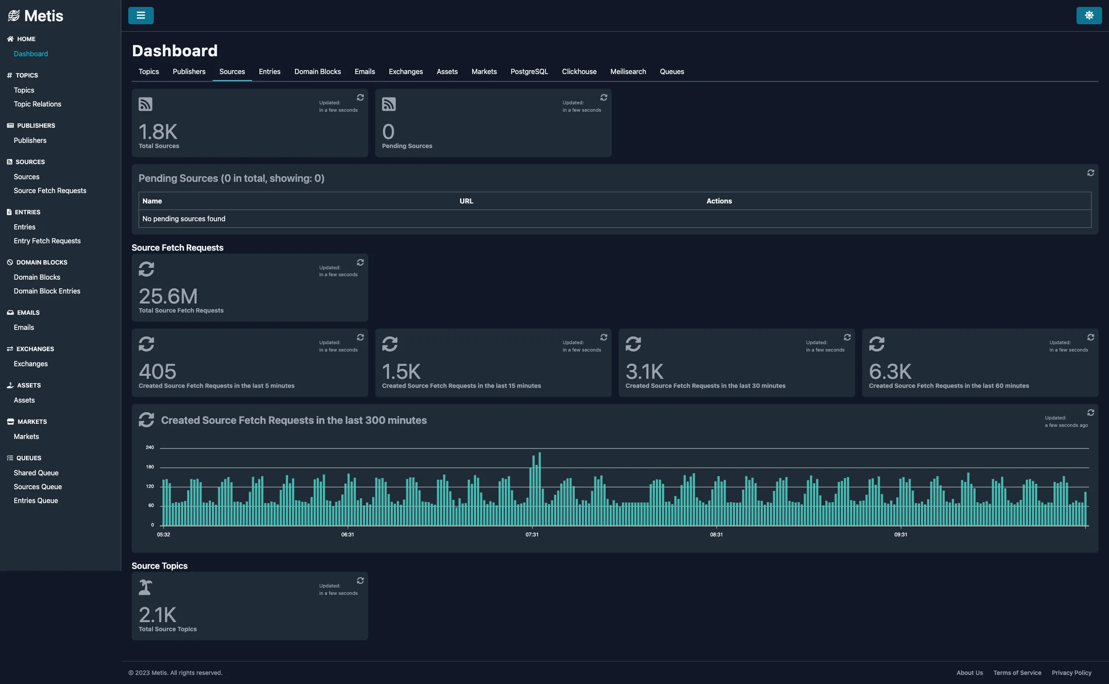Refresh the last 60 minutes fetch requests card

coord(1090,337)
